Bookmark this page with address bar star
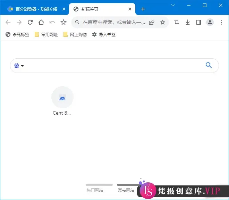The image size is (229, 200). [162, 22]
